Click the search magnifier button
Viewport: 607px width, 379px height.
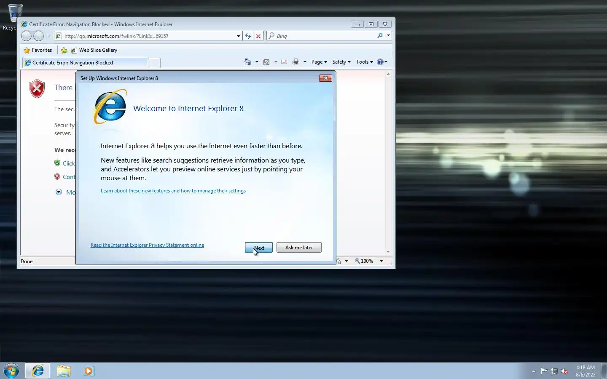[x=380, y=36]
